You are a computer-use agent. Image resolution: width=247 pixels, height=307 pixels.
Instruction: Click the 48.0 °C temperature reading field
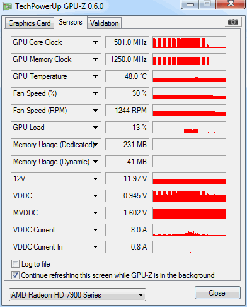click(x=127, y=76)
